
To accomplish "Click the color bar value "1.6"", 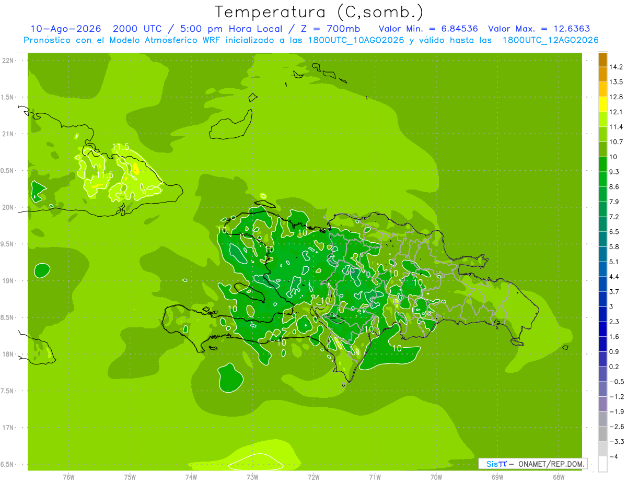I will click(x=614, y=337).
